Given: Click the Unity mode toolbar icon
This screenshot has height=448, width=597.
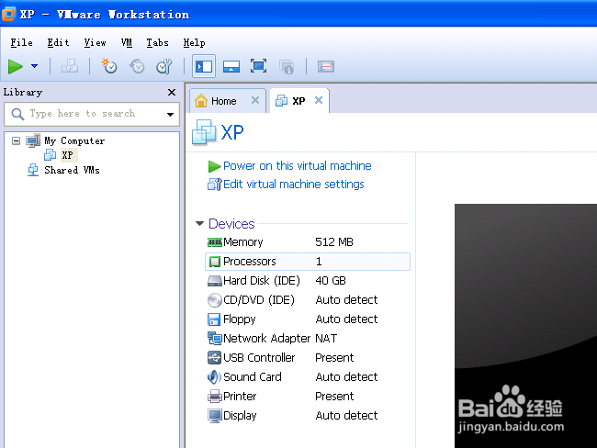Looking at the screenshot, I should tap(287, 67).
